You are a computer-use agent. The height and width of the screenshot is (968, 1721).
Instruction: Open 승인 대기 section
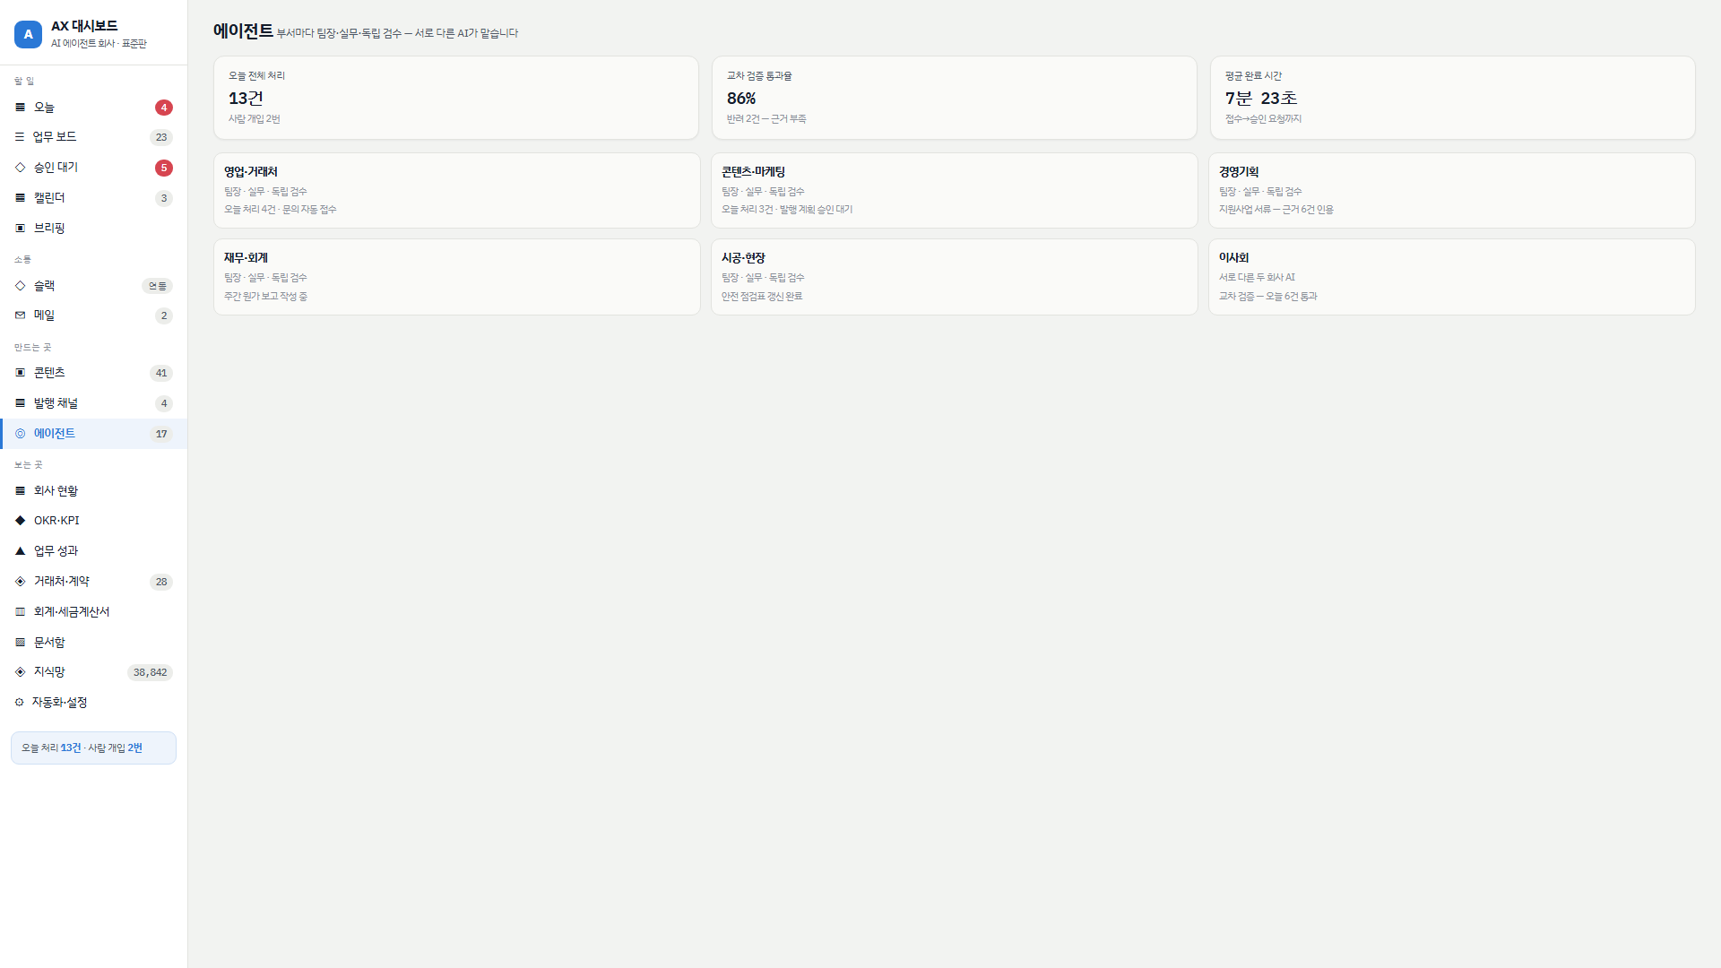pos(93,168)
